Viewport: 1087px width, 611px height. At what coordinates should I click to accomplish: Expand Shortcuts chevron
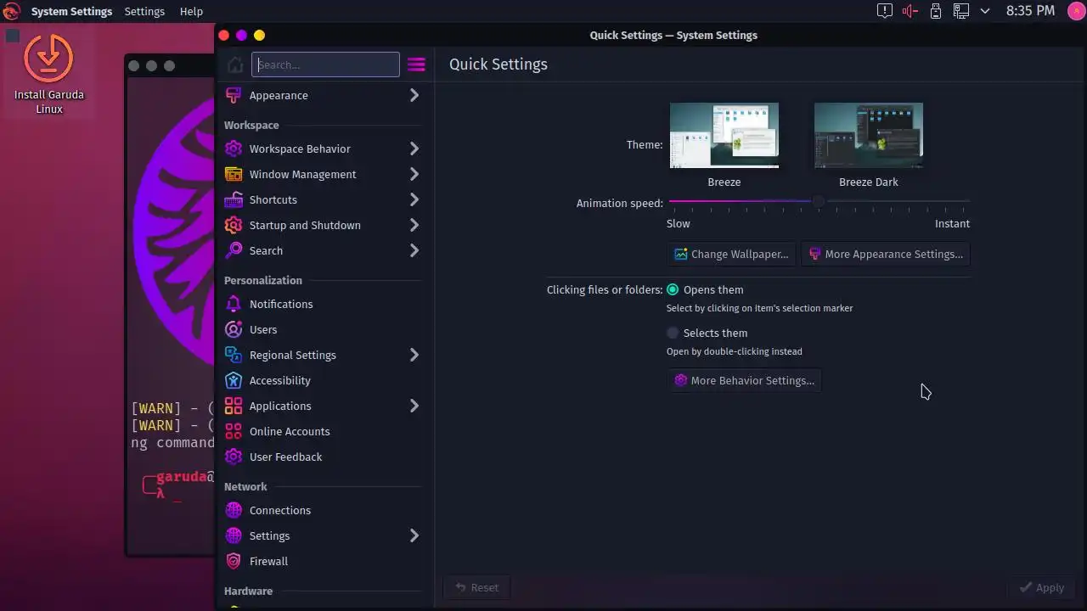(x=414, y=199)
